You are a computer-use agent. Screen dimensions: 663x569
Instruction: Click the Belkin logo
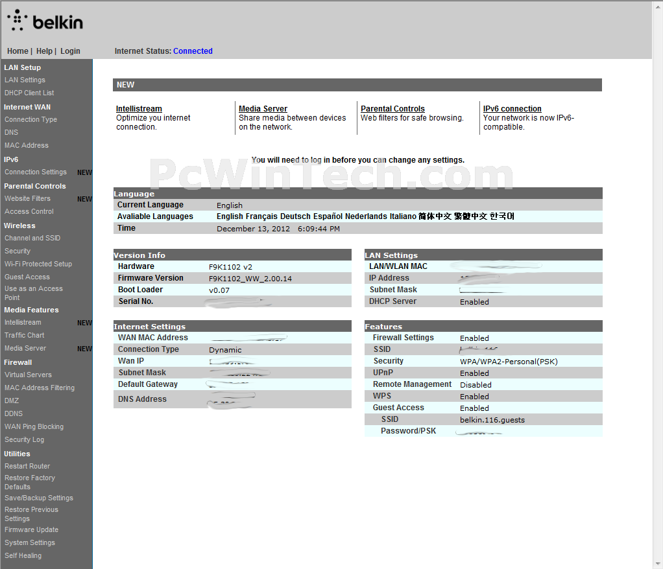pos(45,21)
